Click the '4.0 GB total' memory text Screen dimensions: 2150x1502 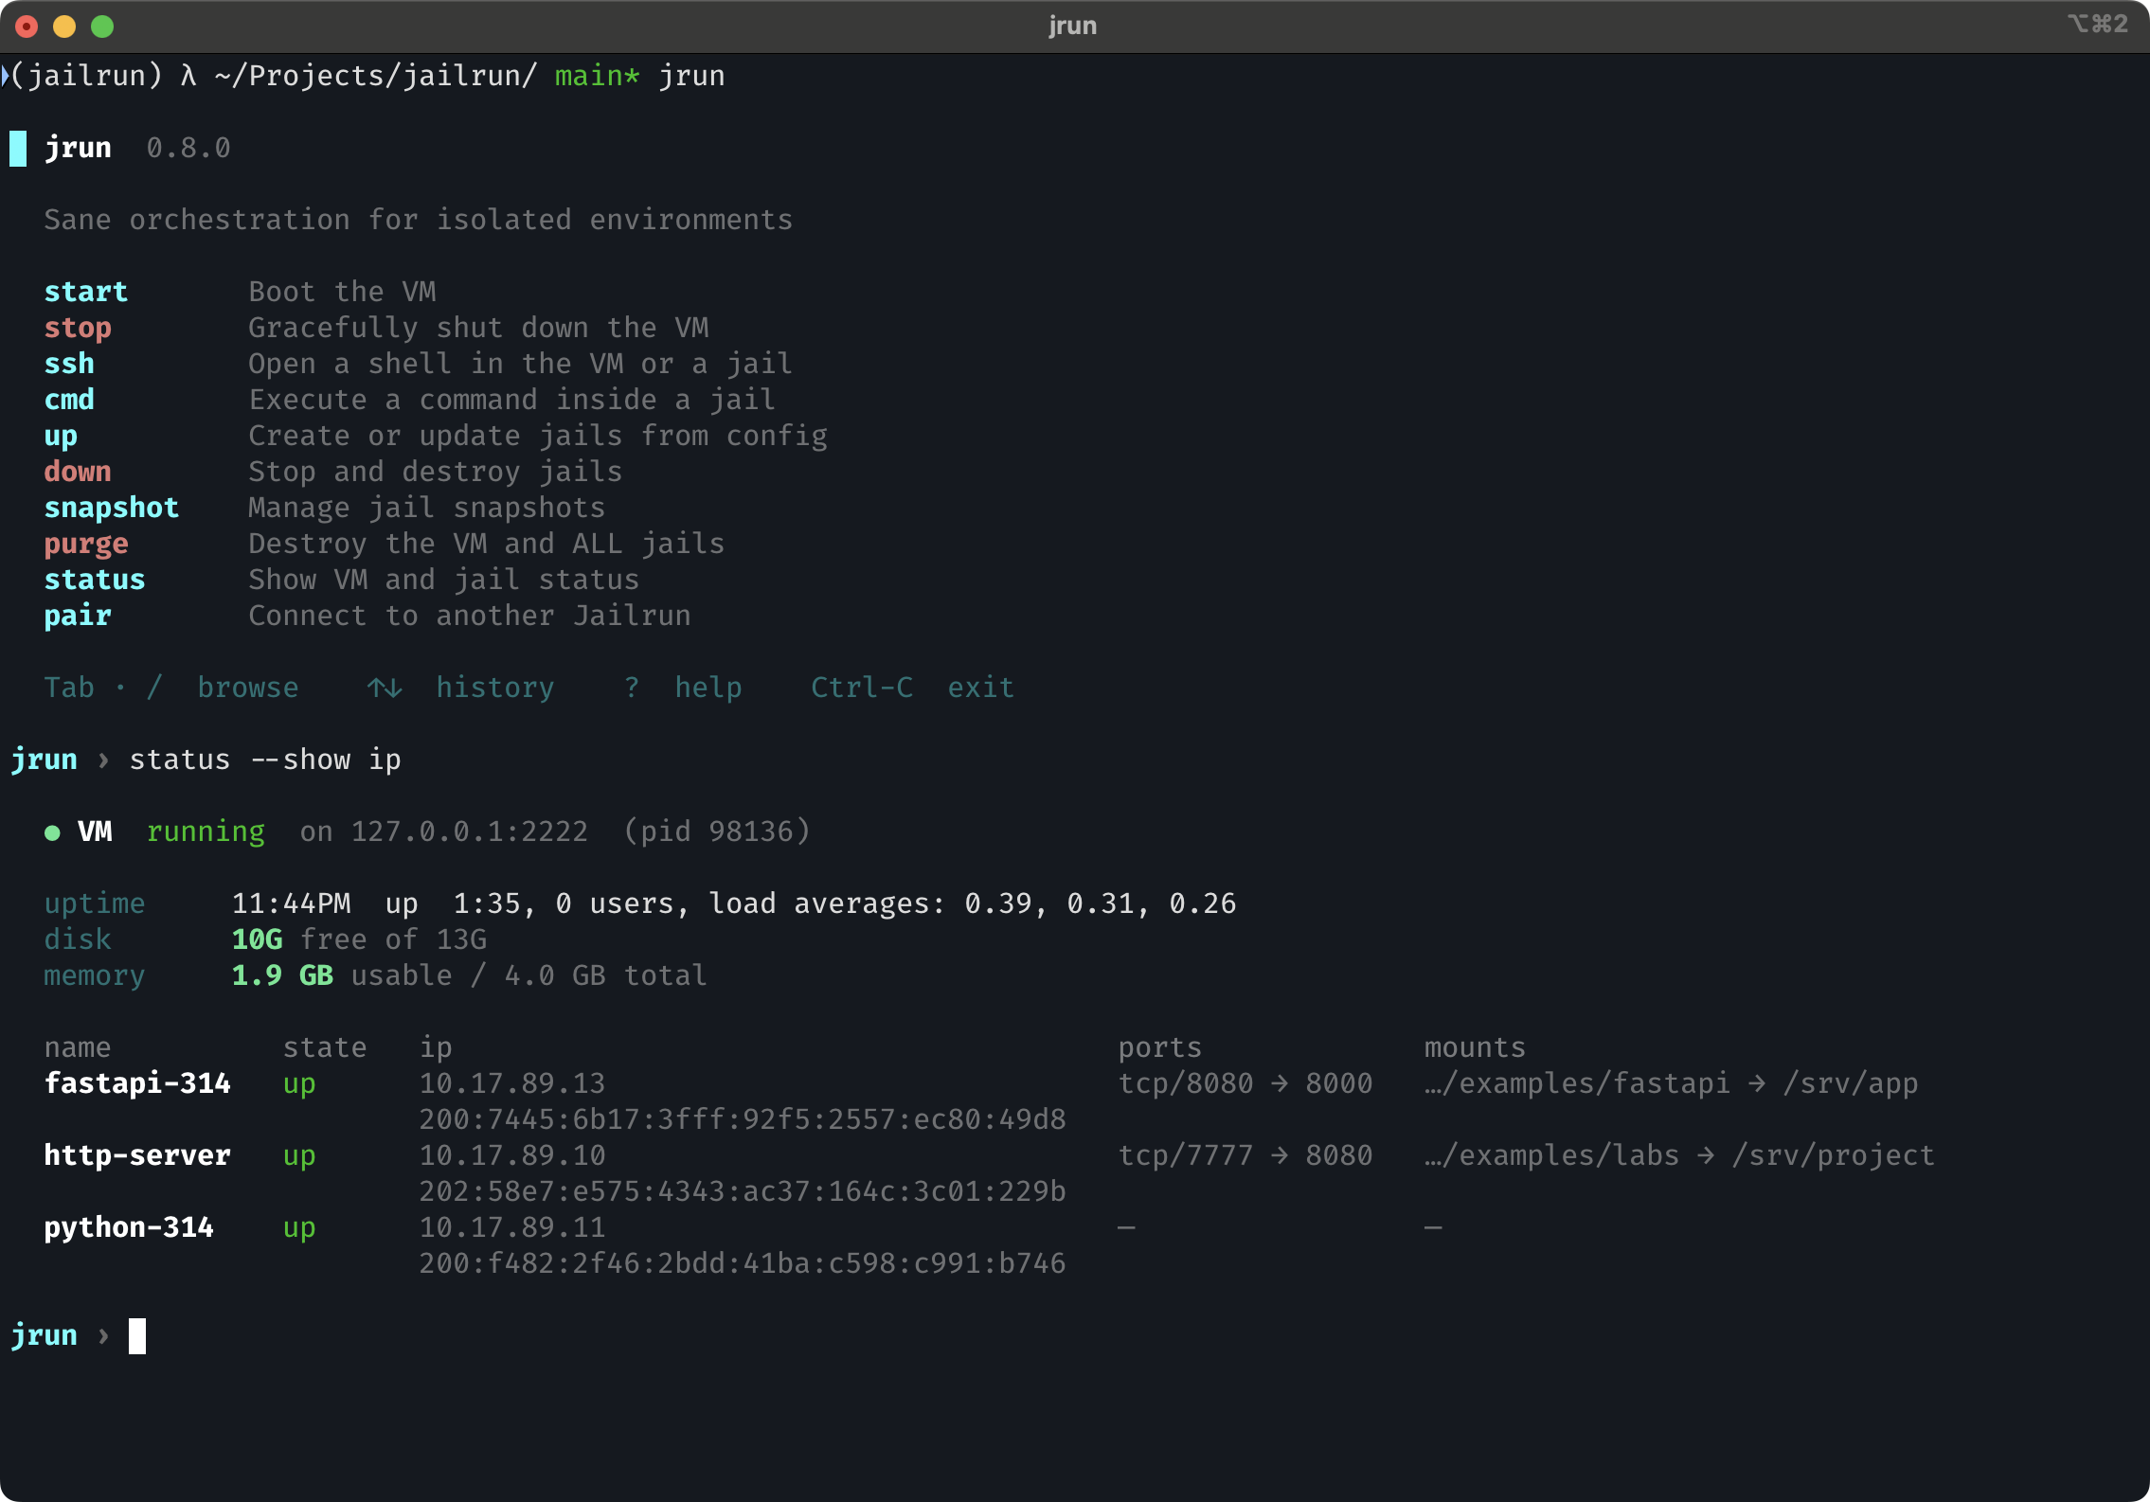pyautogui.click(x=606, y=975)
